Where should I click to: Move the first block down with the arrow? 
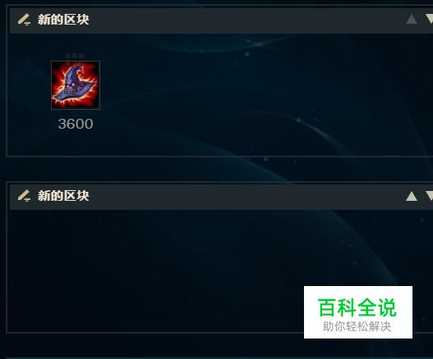[430, 20]
